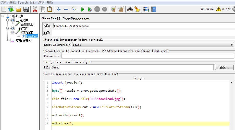Click the Paste clipboard icon
Viewport: 235px width, 130px height.
pyautogui.click(x=50, y=9)
